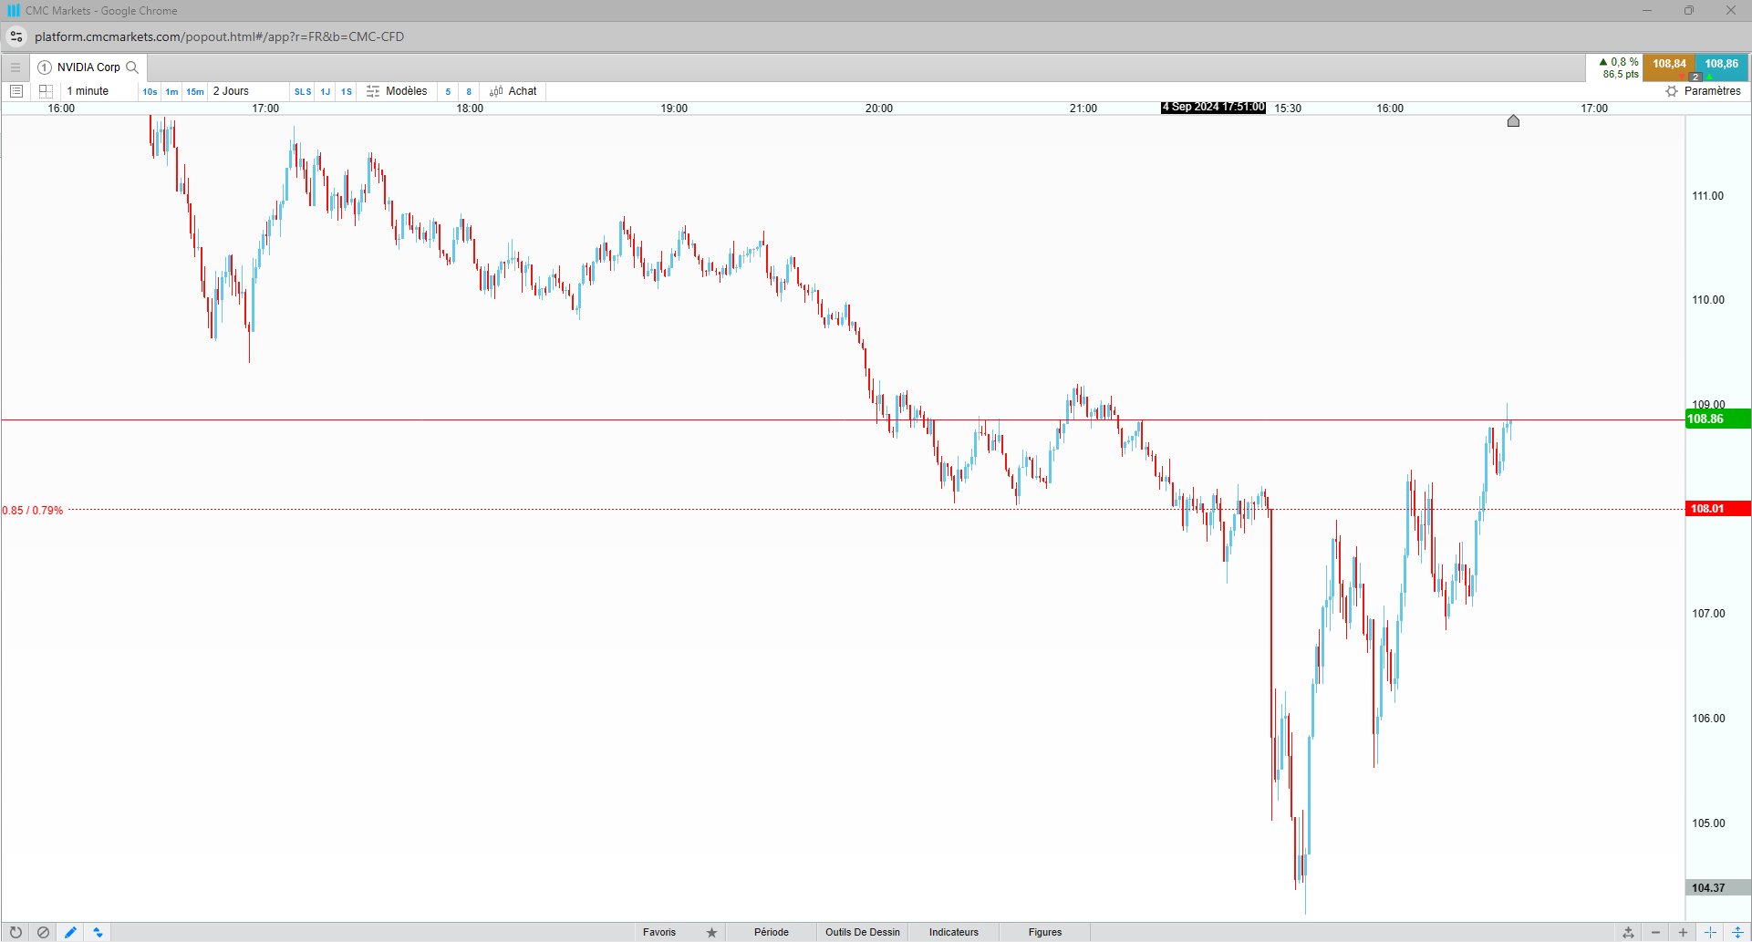Click the chart layout grid icon
This screenshot has width=1752, height=942.
[x=46, y=91]
